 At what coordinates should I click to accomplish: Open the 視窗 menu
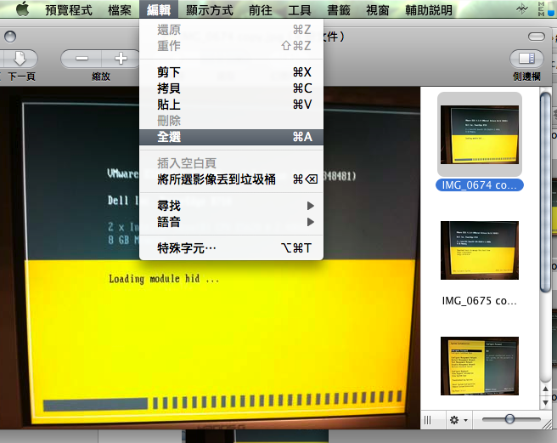[378, 10]
